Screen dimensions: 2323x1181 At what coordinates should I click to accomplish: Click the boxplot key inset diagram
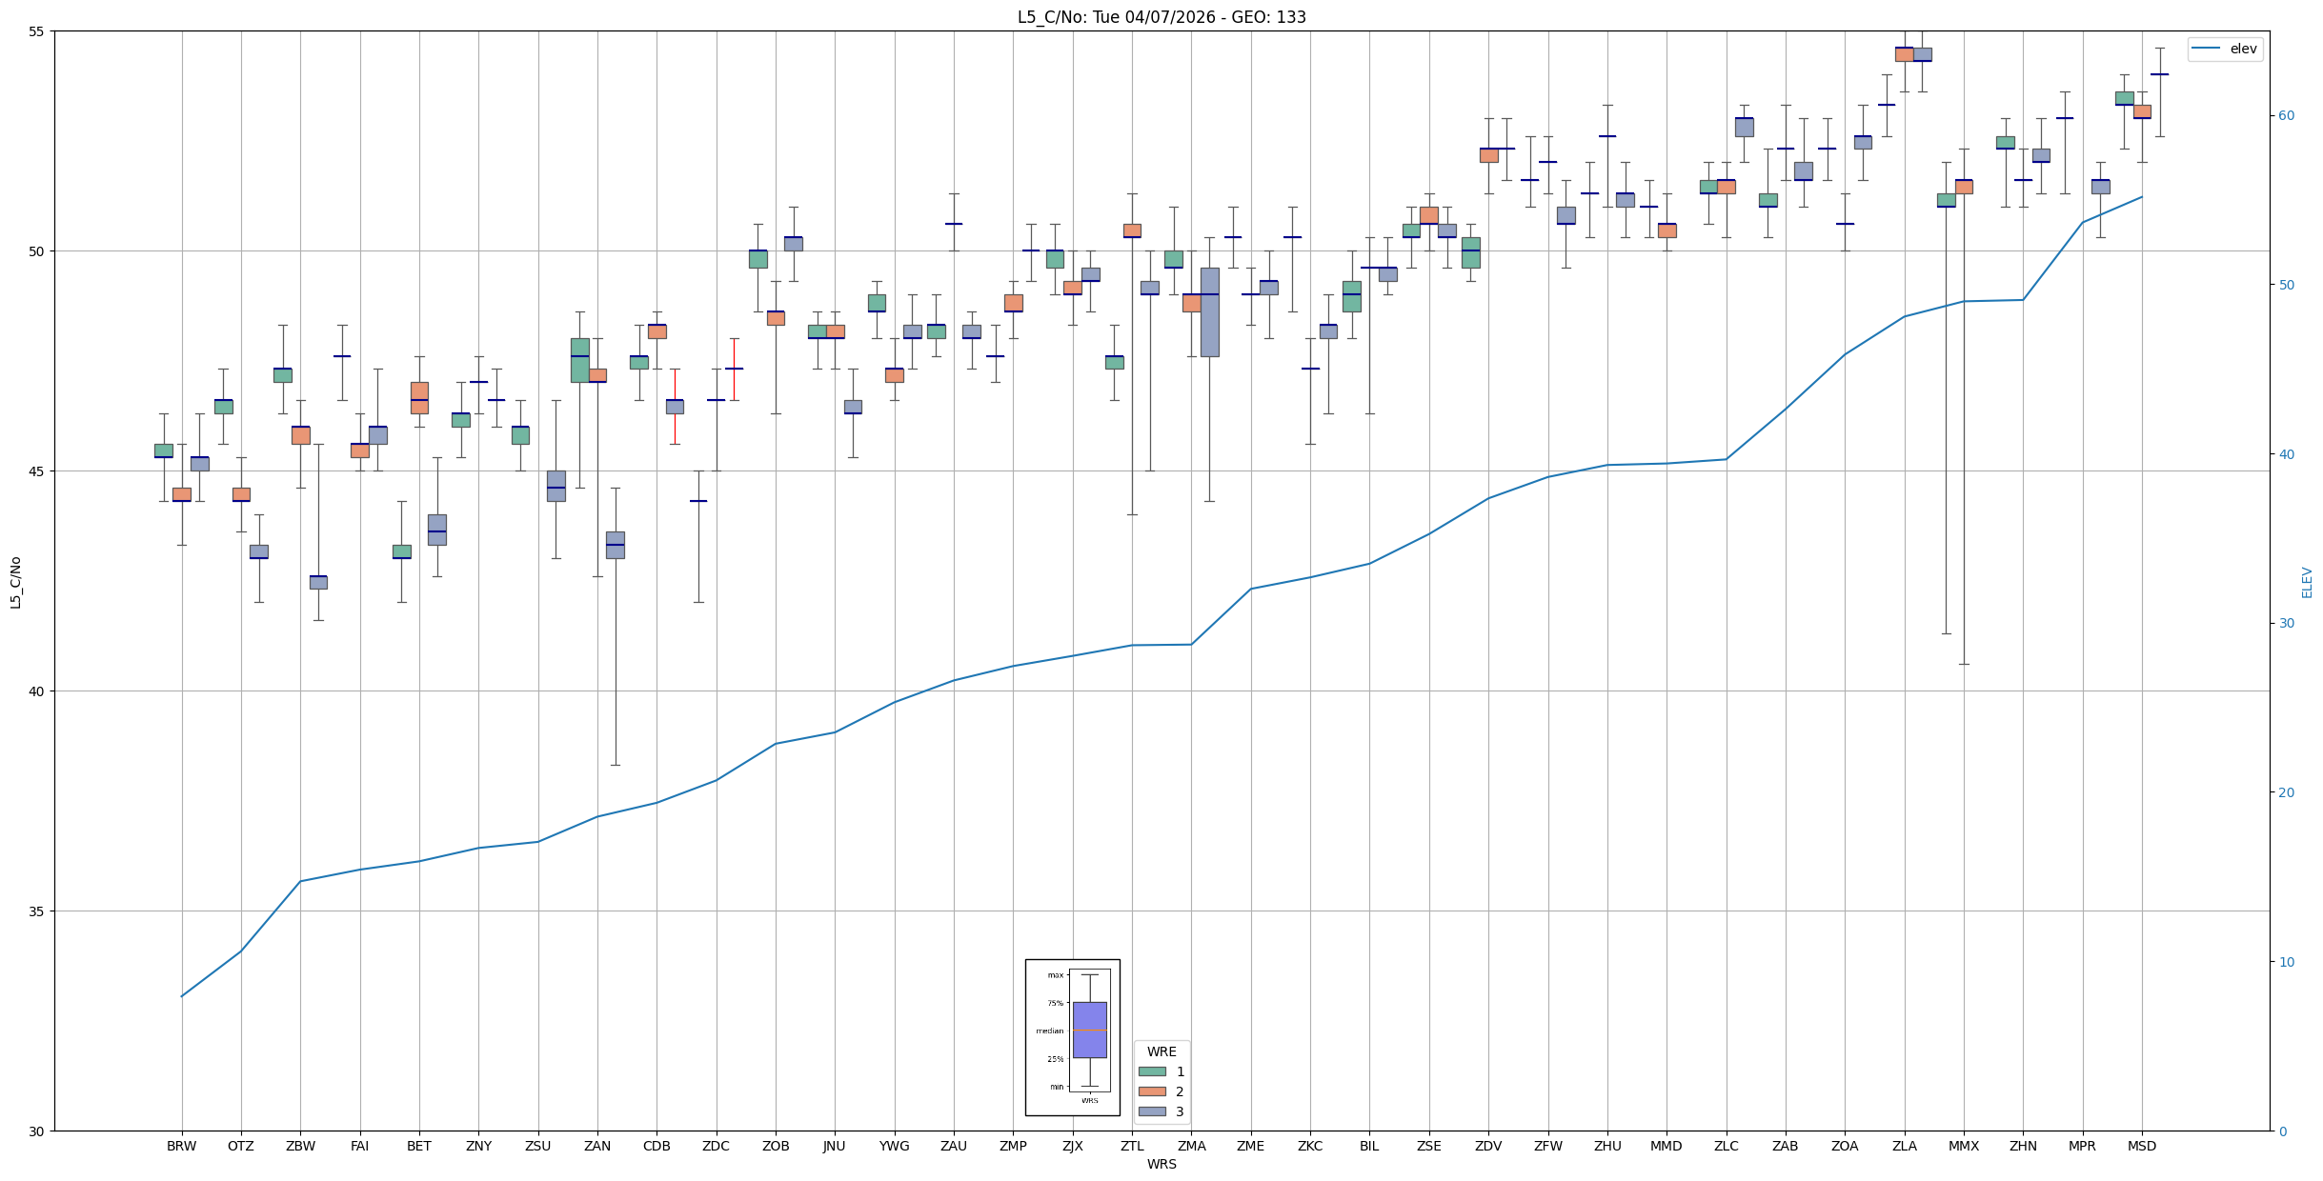[1072, 1037]
